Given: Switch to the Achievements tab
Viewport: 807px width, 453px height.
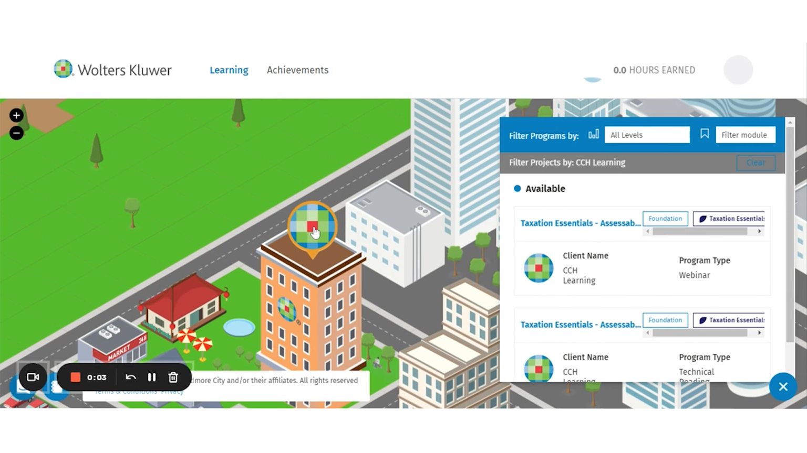Looking at the screenshot, I should click(297, 70).
